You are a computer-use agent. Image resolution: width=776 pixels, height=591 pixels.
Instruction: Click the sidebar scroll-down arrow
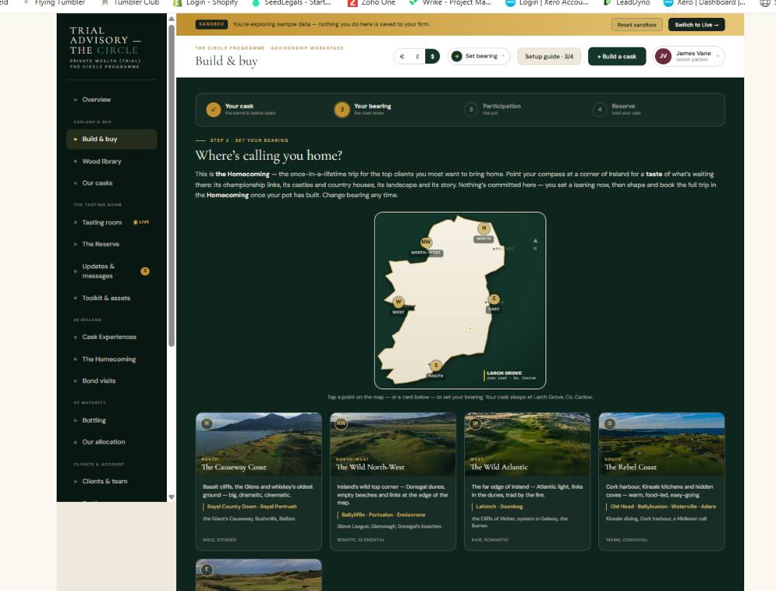(x=171, y=497)
